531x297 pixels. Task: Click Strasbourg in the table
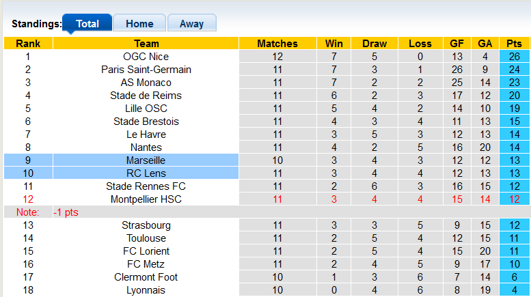click(x=146, y=225)
